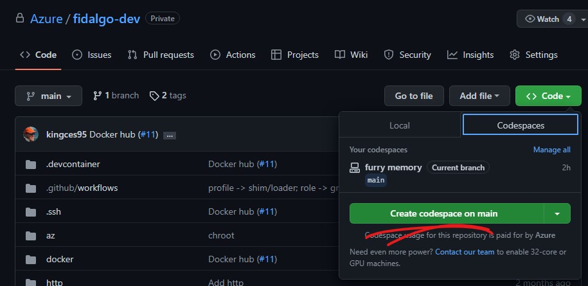Open the Add http commit message
Viewport: 588px width, 286px height.
click(226, 282)
